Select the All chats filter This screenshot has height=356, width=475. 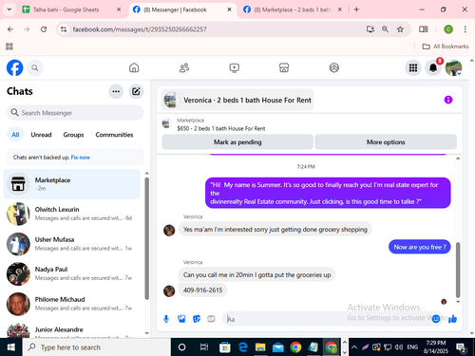click(15, 135)
